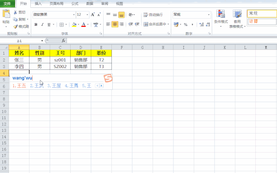Toggle top vertical alignment

pos(108,15)
